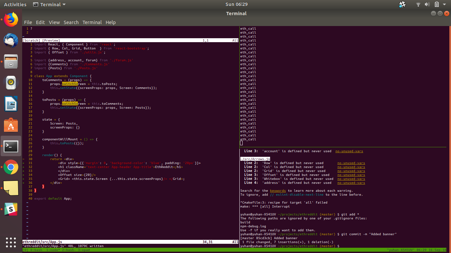Image resolution: width=451 pixels, height=253 pixels.
Task: Click the ./src/Arrows.js file heading
Action: point(255,159)
